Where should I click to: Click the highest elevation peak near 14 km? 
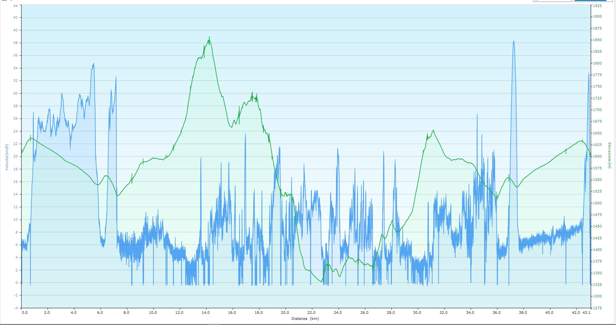209,37
